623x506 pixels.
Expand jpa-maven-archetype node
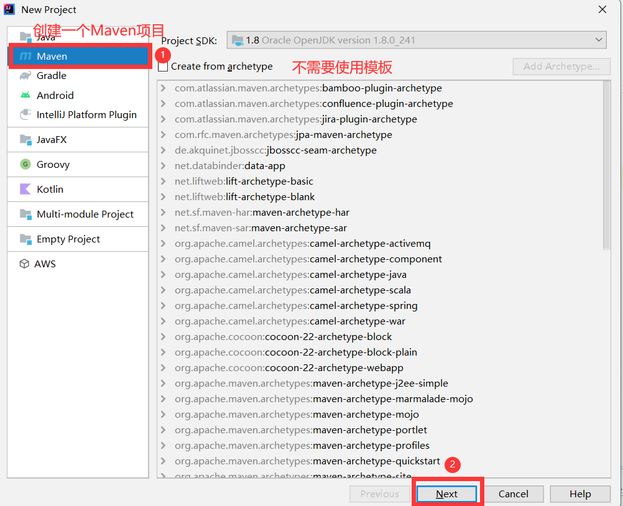pos(163,134)
